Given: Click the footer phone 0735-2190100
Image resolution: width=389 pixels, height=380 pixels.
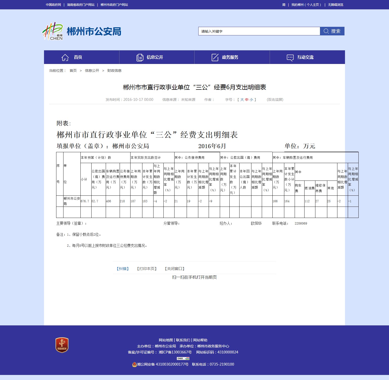Looking at the screenshot, I should tap(222, 364).
